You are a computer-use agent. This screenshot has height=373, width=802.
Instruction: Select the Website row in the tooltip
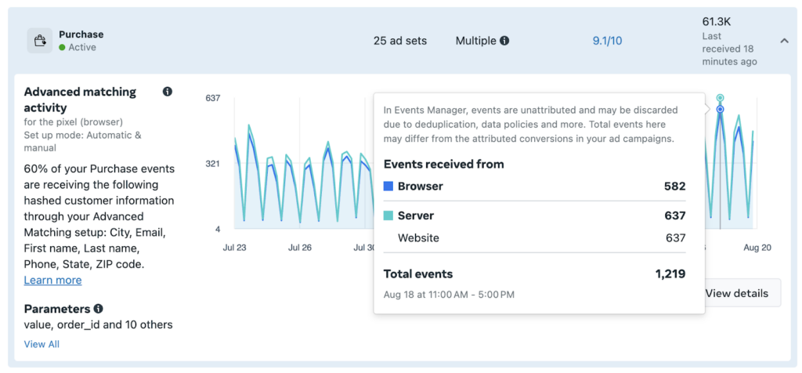[x=533, y=238]
